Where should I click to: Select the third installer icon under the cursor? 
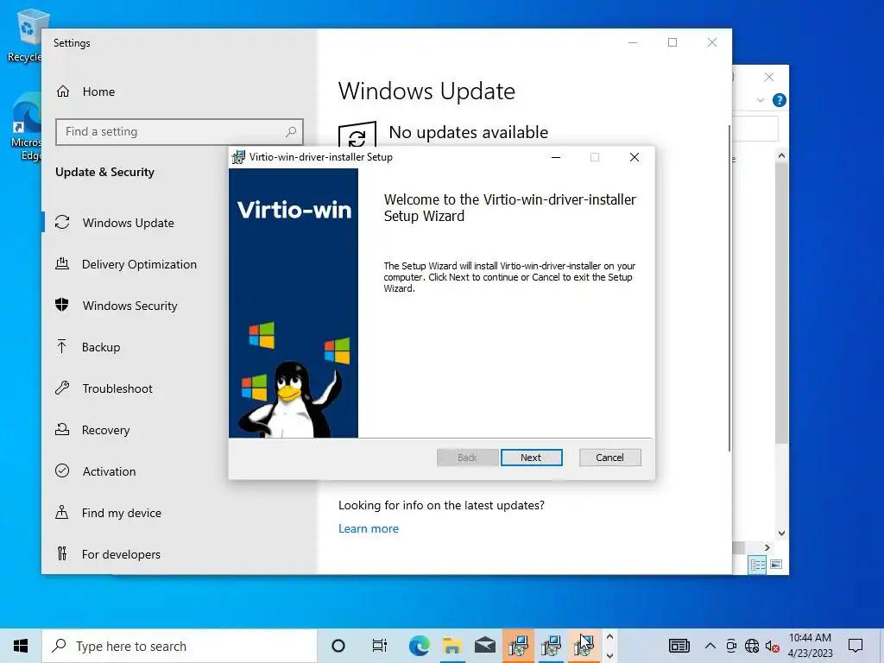tap(584, 646)
